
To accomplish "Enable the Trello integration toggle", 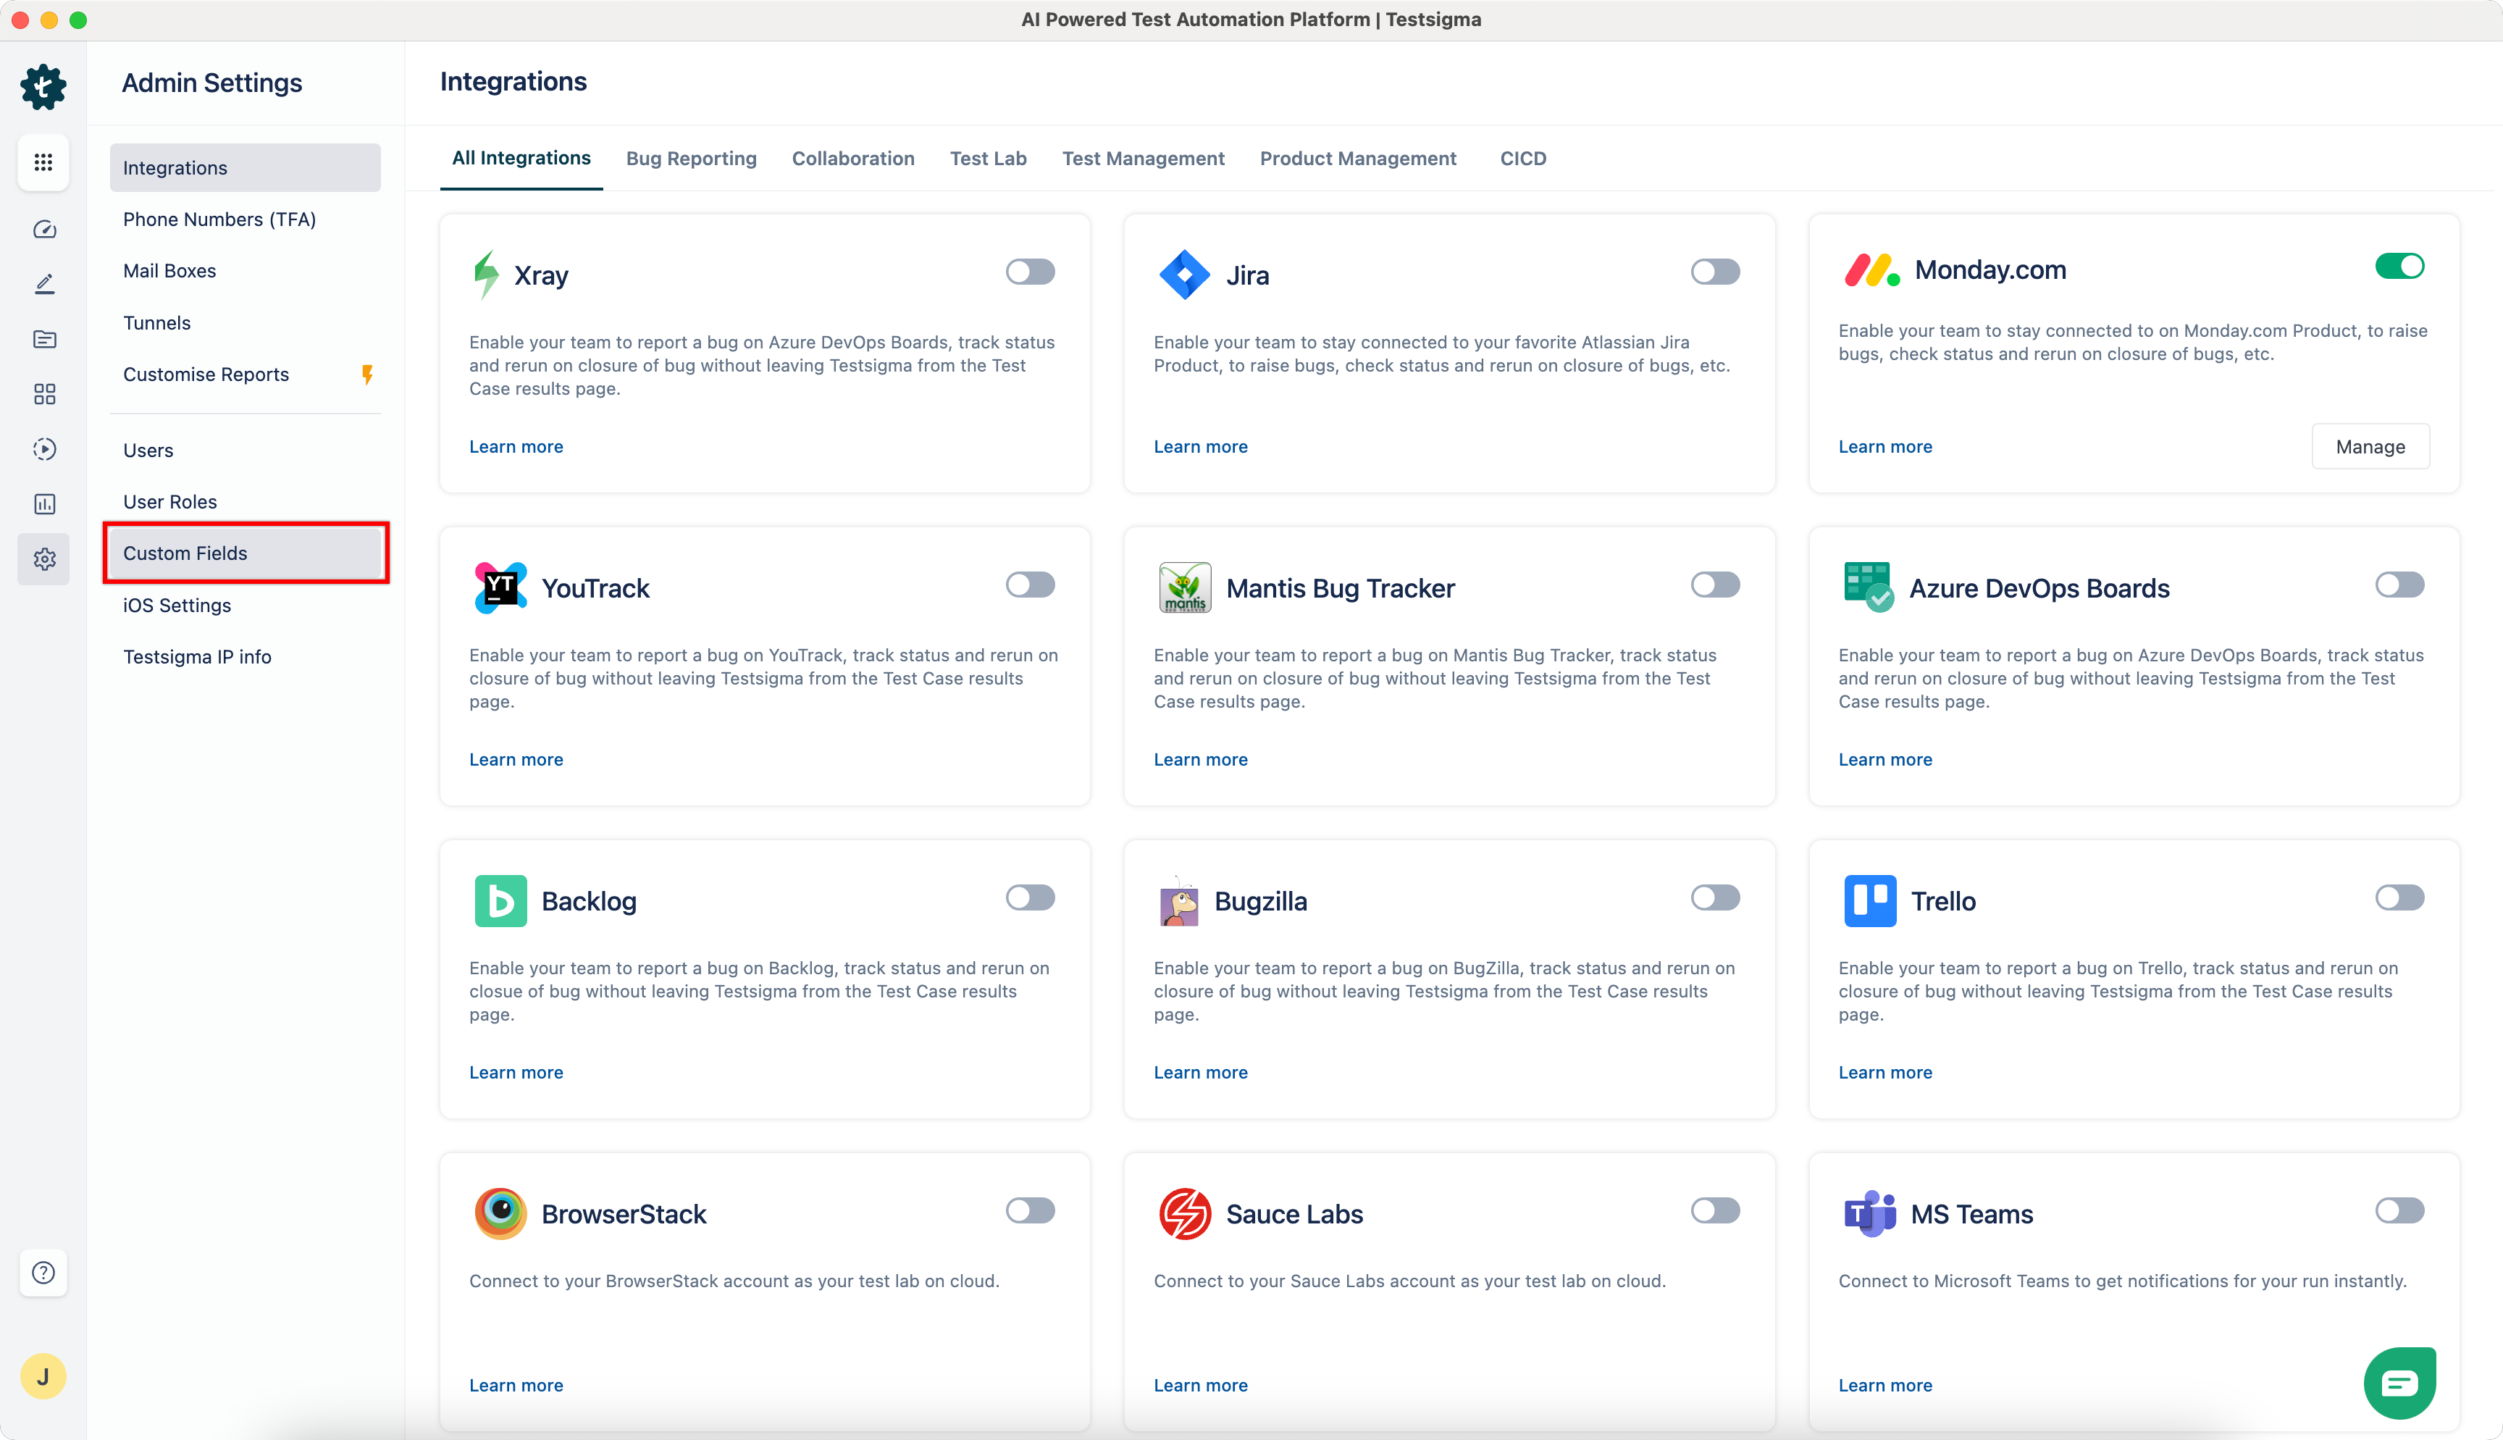I will (x=2399, y=897).
